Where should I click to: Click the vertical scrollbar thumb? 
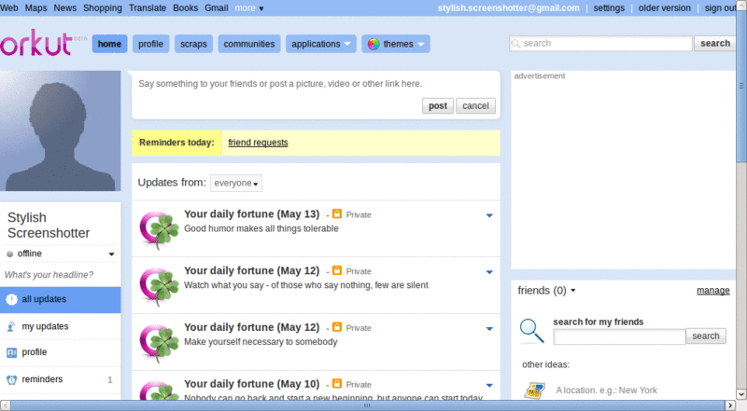tap(741, 88)
